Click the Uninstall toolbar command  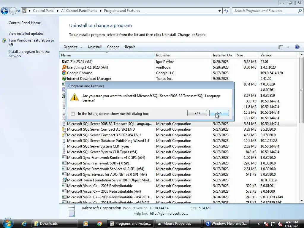pyautogui.click(x=95, y=47)
